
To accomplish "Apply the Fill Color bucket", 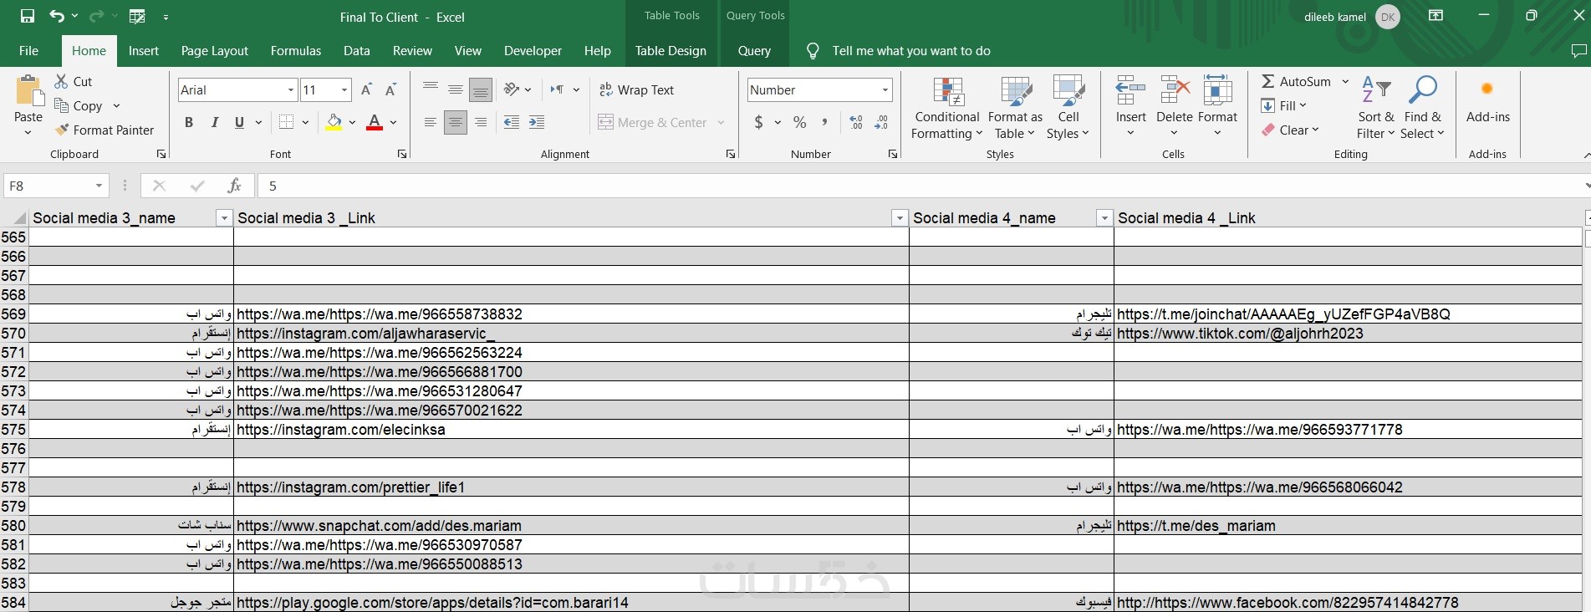I will tap(334, 122).
